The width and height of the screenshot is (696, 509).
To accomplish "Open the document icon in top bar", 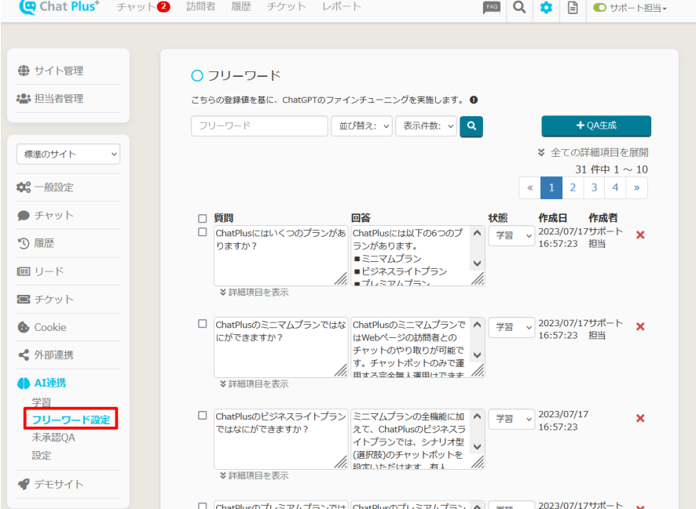I will [x=573, y=8].
